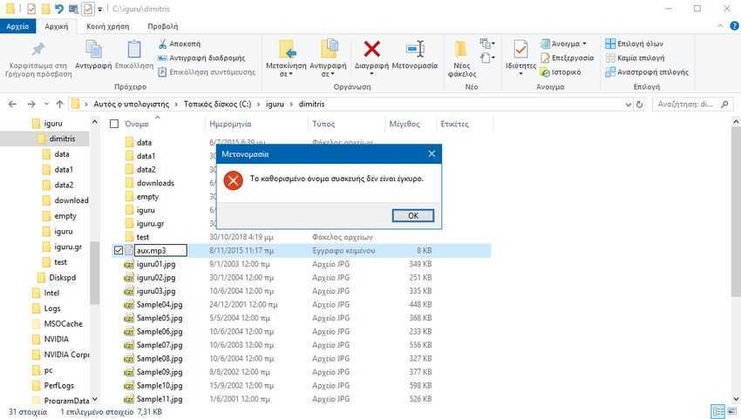Click the Ιδιότητες properties icon
Screen dimensions: 741x419
tap(520, 49)
